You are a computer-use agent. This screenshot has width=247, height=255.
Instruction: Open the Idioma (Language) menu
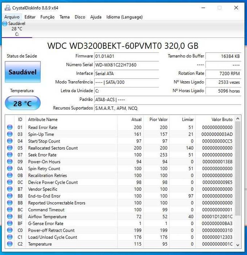[x=124, y=17]
